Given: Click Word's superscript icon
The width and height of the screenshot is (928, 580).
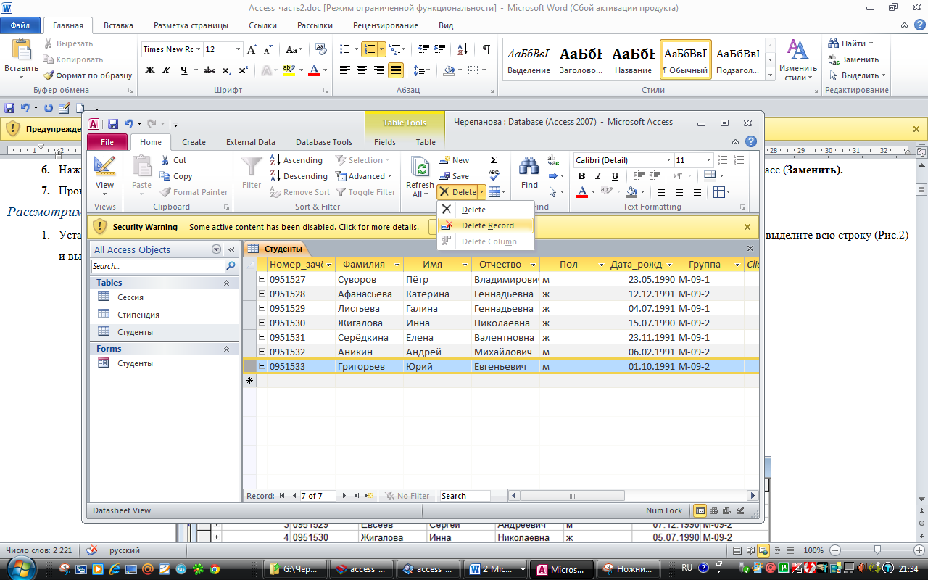Looking at the screenshot, I should 244,70.
